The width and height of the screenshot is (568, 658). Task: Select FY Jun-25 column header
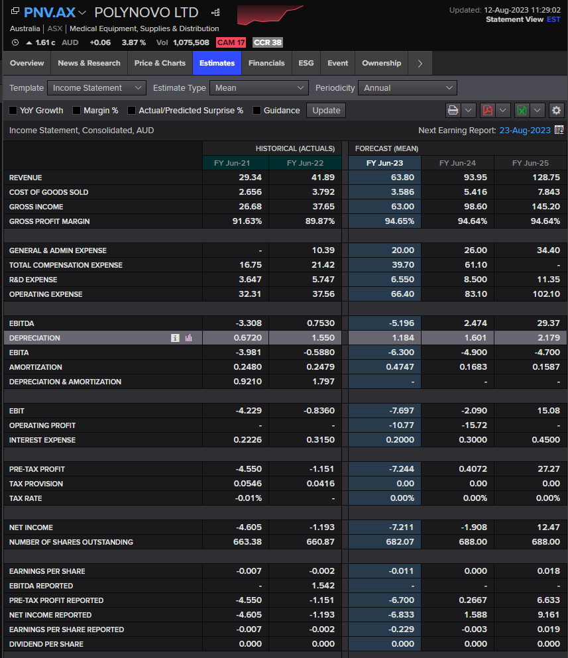click(x=531, y=163)
